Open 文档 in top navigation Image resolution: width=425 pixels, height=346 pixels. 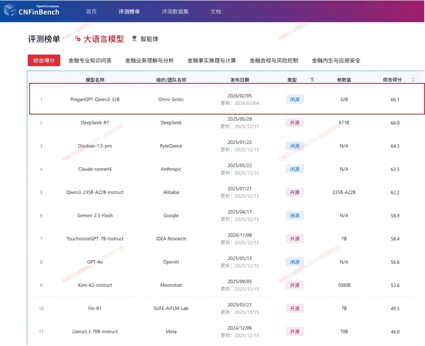216,12
